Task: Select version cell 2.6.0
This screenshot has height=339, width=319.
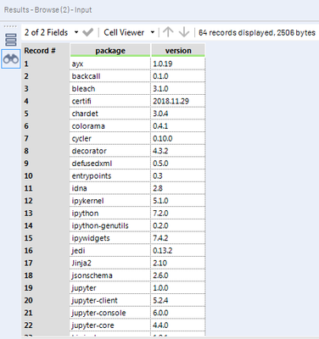Action: (x=178, y=275)
